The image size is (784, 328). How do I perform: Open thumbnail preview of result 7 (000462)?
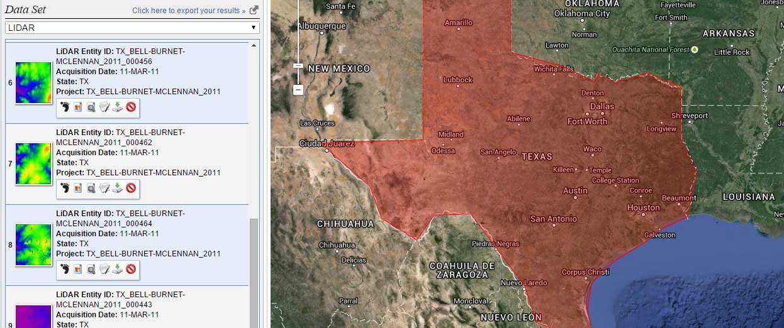(33, 164)
